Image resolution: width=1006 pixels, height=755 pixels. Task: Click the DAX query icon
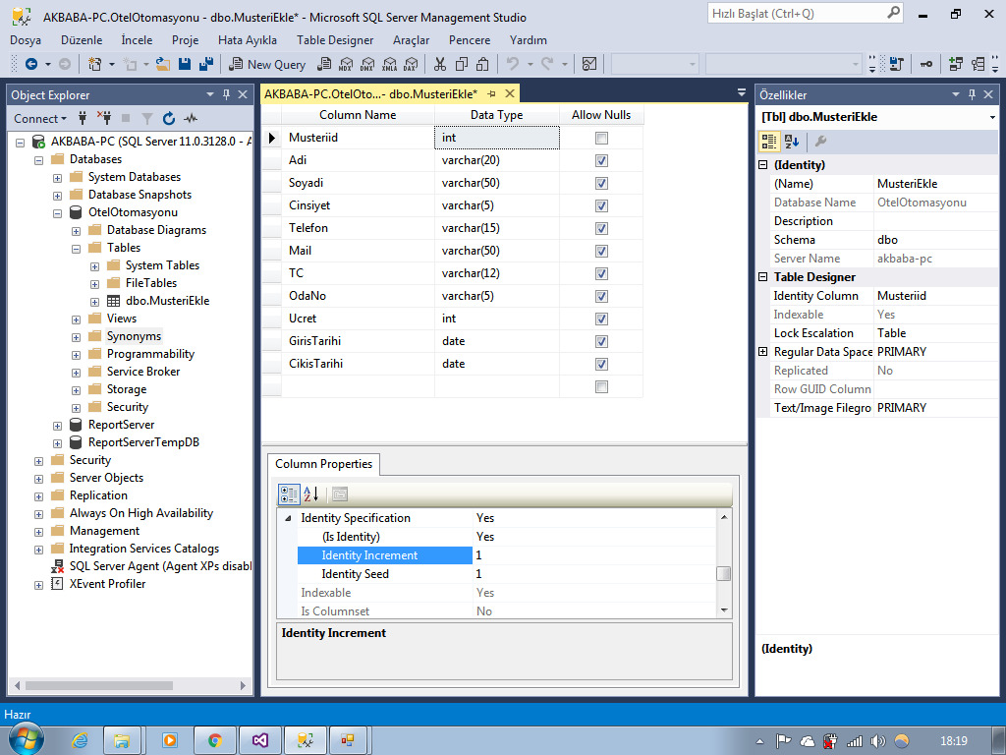(411, 64)
